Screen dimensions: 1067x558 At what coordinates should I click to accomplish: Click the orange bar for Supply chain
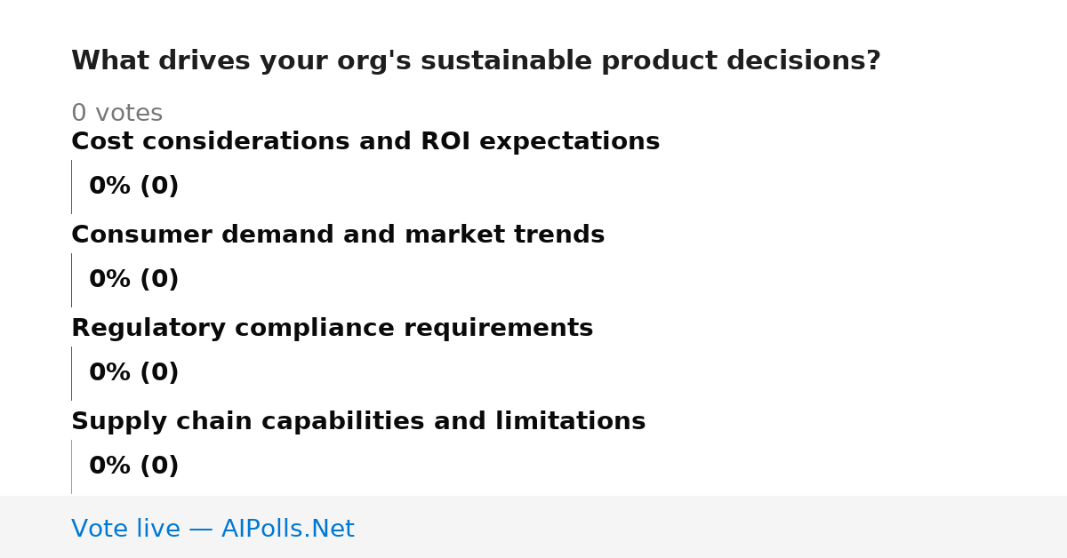click(x=71, y=466)
